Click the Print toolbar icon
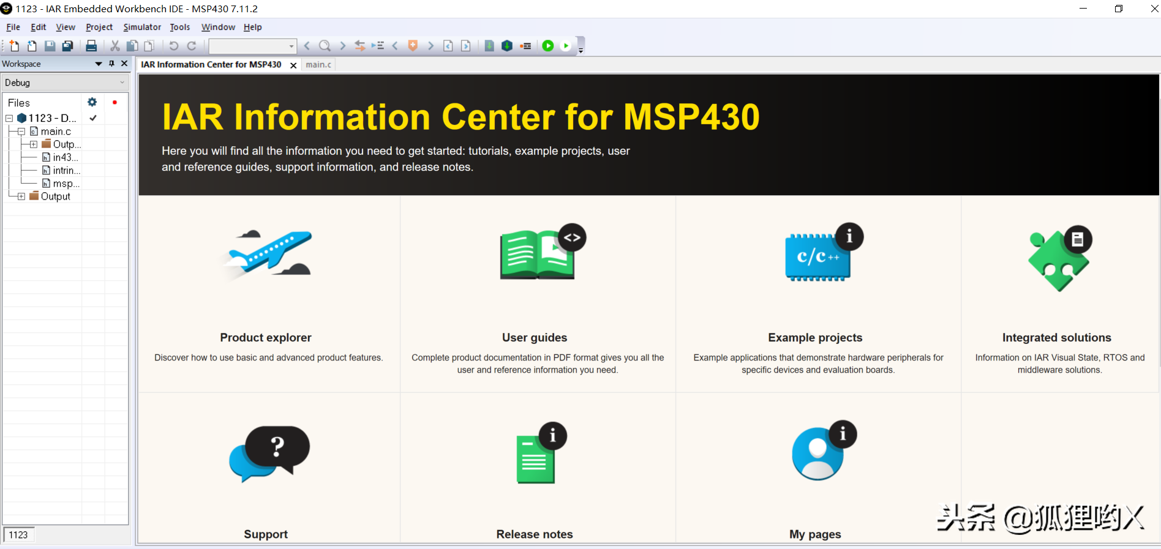 pos(91,46)
